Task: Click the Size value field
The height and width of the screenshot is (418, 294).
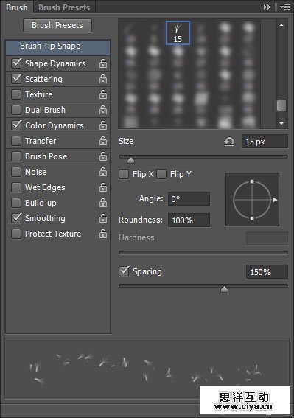Action: point(265,142)
